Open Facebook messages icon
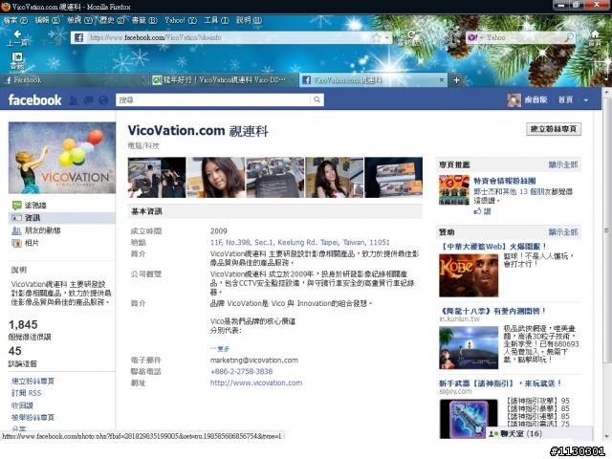 pos(88,100)
